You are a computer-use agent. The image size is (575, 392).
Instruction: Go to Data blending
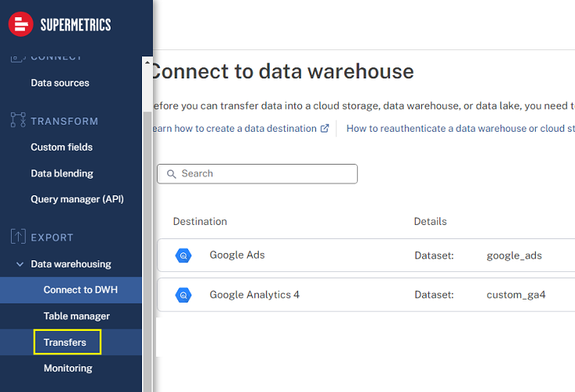pyautogui.click(x=62, y=173)
